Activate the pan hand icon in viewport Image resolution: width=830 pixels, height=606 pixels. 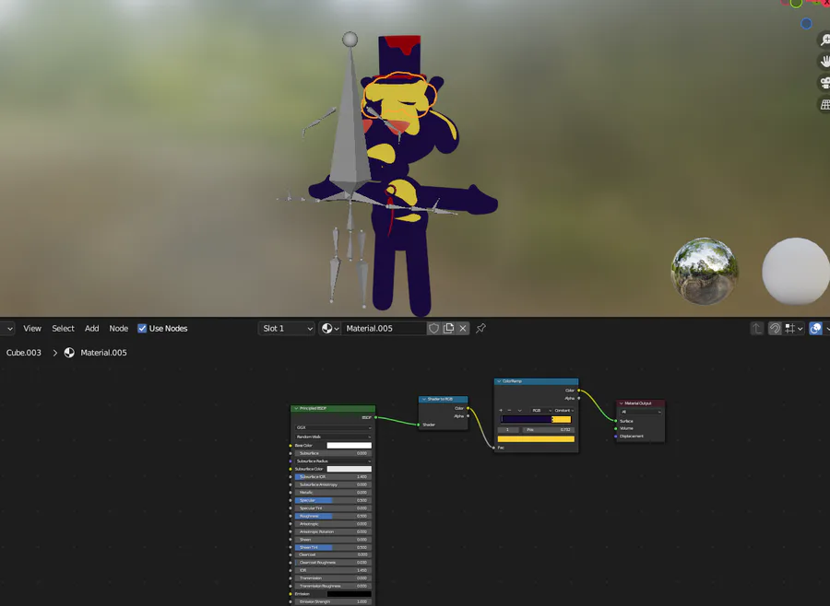824,62
